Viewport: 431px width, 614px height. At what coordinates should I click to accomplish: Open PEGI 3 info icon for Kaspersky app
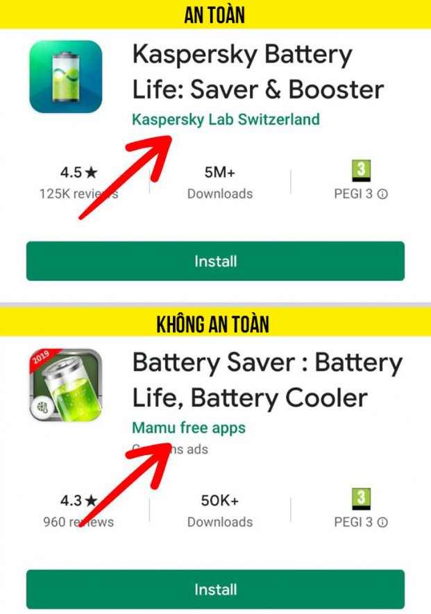(383, 194)
